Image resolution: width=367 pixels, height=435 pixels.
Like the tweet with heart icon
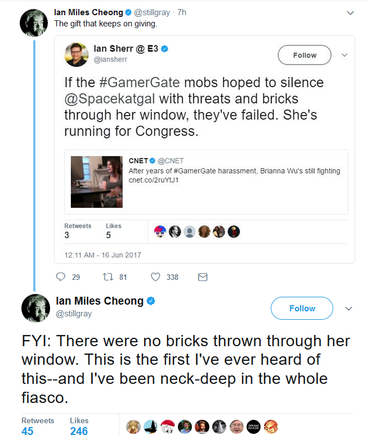155,277
